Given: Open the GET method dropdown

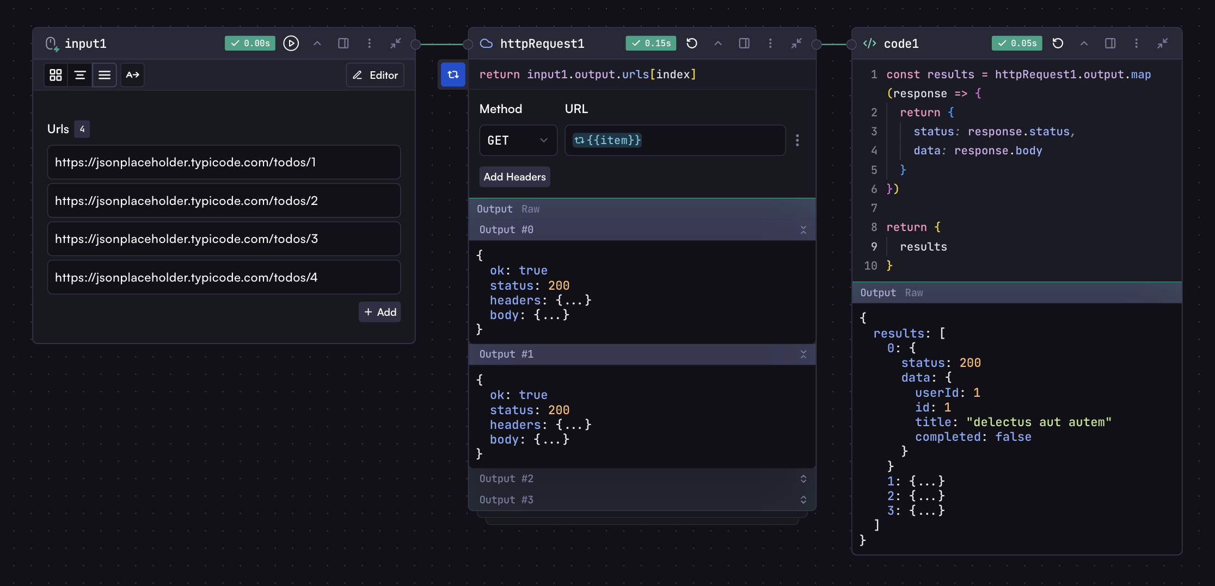Looking at the screenshot, I should click(518, 140).
